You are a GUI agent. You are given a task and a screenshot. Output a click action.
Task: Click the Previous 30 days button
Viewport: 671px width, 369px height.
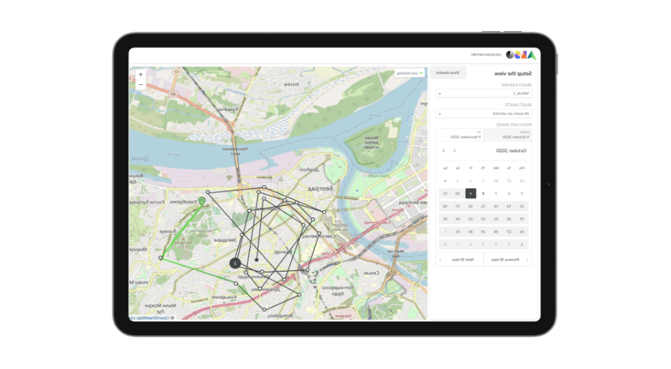coord(507,260)
